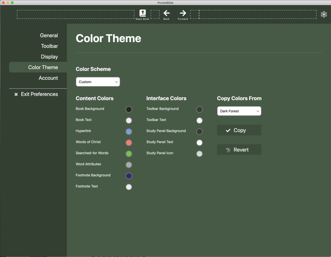Viewport: 331px width, 257px height.
Task: Click the "Copy Colors From" heading
Action: point(239,98)
